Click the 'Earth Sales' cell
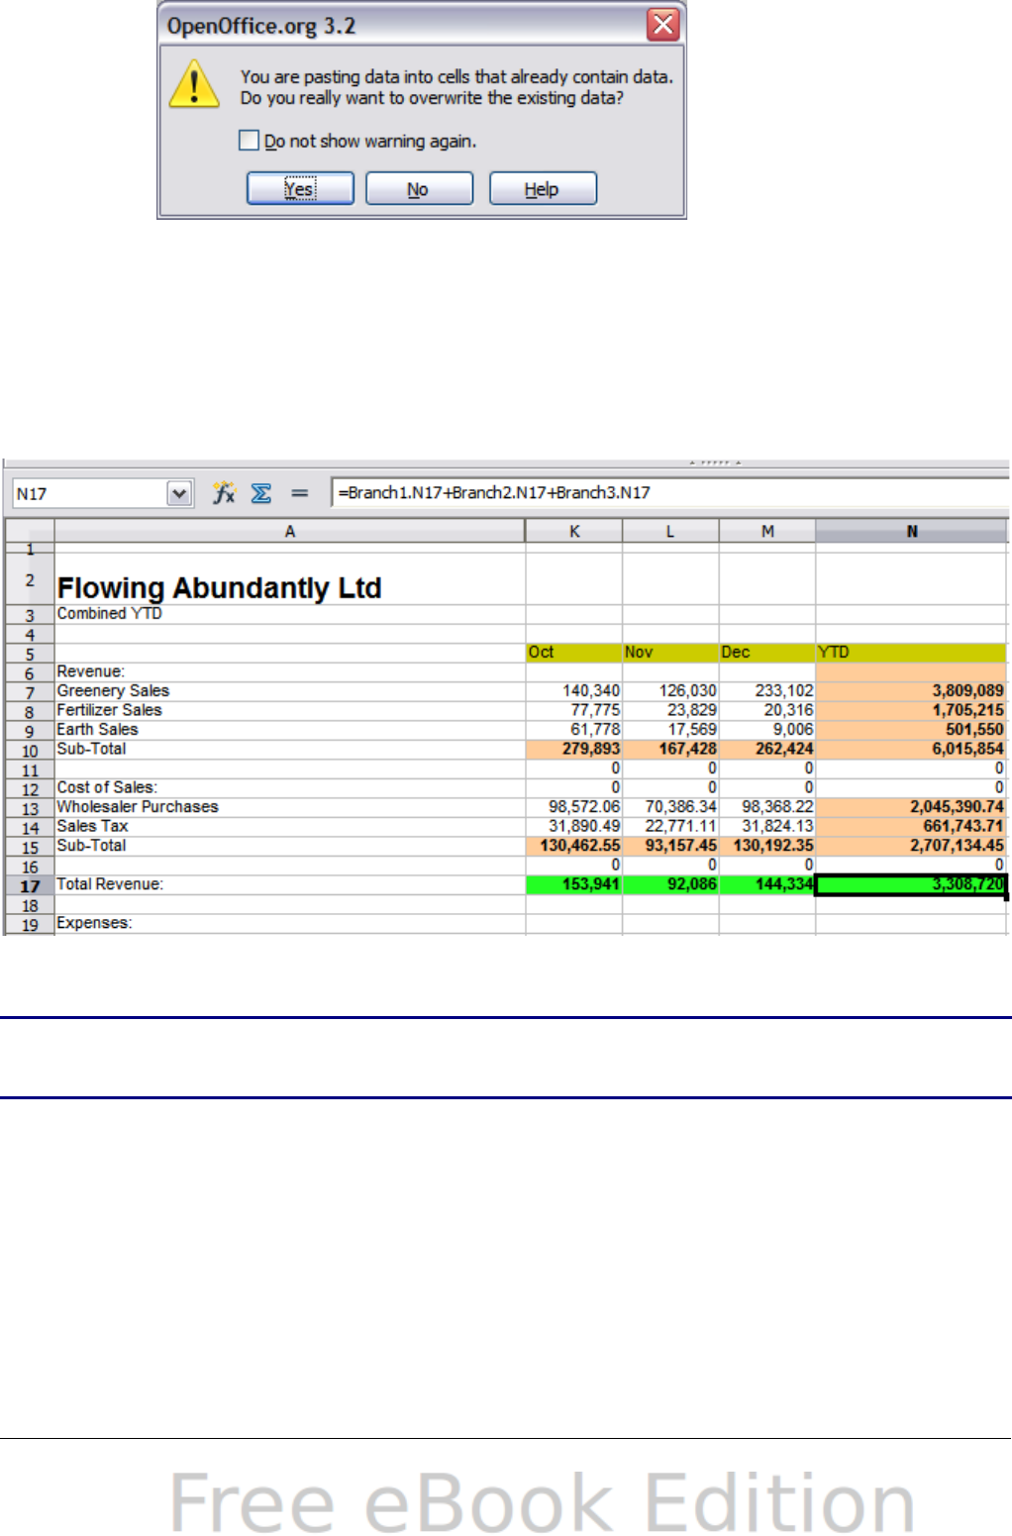This screenshot has width=1012, height=1536. coord(289,730)
